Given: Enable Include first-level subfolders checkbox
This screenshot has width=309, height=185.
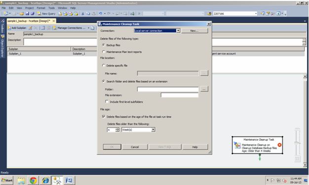Looking at the screenshot, I should click(x=107, y=101).
